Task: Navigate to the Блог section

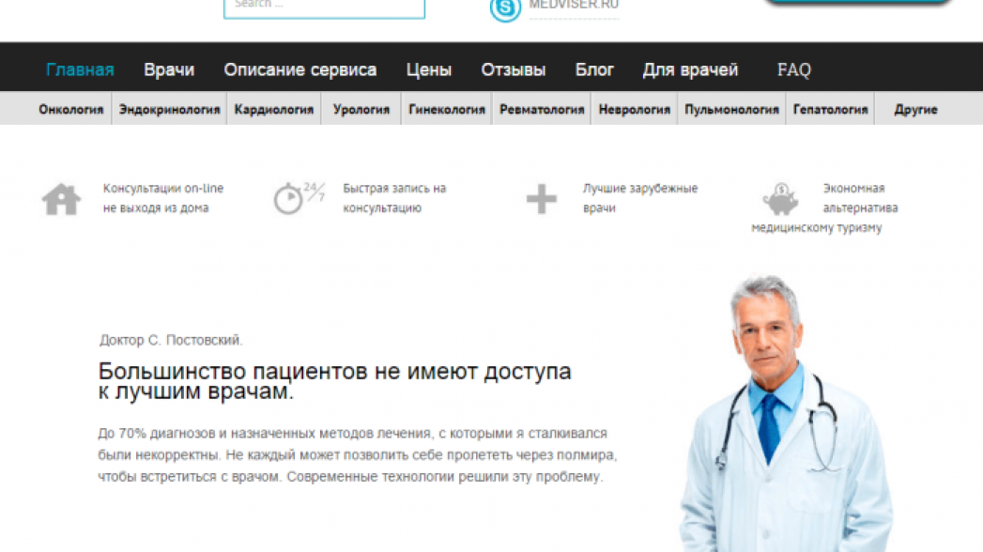Action: click(594, 70)
